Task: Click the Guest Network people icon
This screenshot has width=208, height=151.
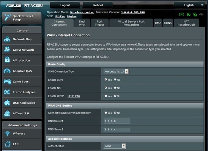Action: point(7,49)
